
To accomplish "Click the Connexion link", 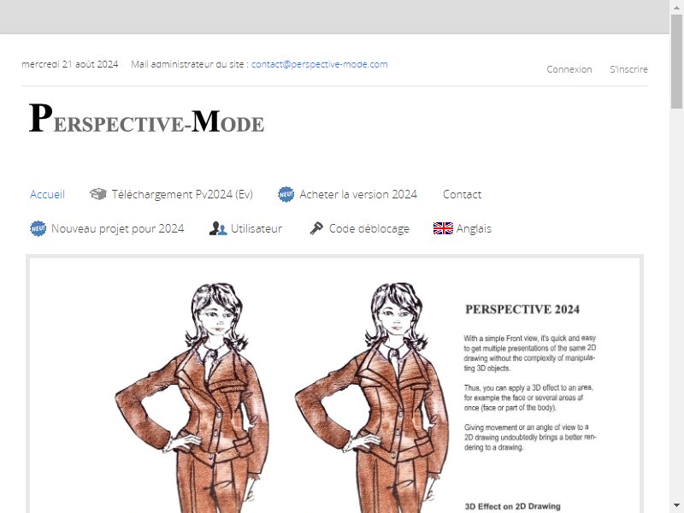I will click(569, 69).
